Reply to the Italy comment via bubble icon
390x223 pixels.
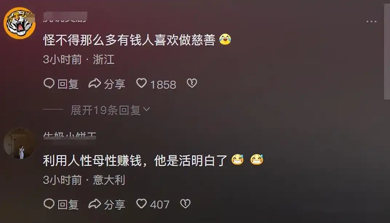(x=49, y=204)
